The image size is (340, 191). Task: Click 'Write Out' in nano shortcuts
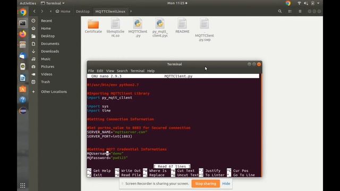128,171
